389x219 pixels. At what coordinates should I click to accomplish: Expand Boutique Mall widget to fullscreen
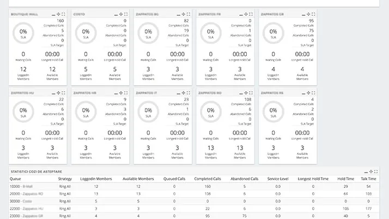64,14
